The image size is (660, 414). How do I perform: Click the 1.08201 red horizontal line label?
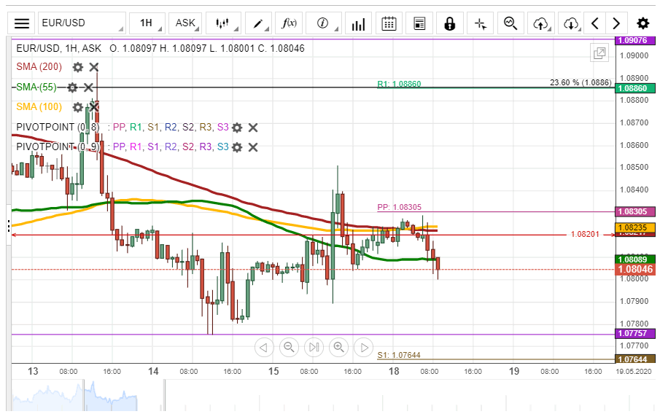(x=585, y=235)
